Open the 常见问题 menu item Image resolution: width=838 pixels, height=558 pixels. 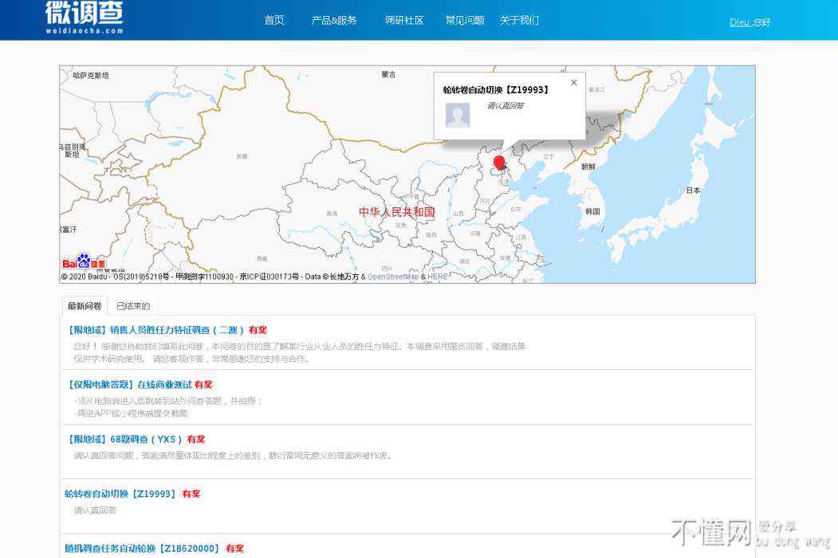[465, 20]
